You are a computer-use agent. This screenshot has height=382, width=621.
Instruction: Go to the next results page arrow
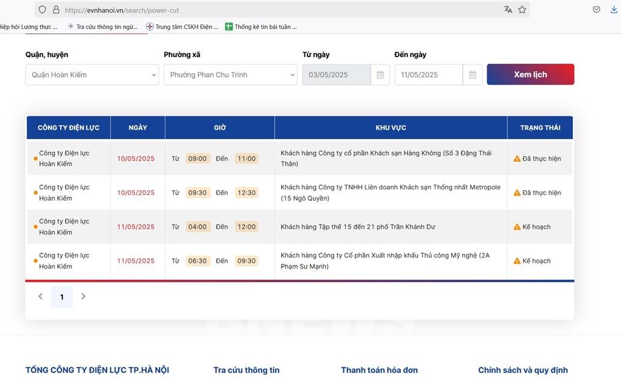[84, 296]
